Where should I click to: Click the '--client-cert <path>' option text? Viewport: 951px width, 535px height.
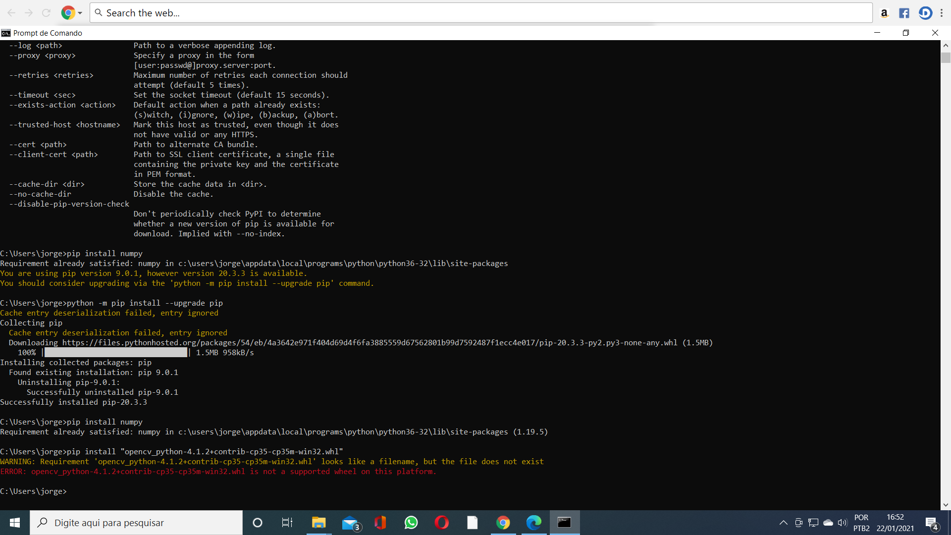point(53,155)
